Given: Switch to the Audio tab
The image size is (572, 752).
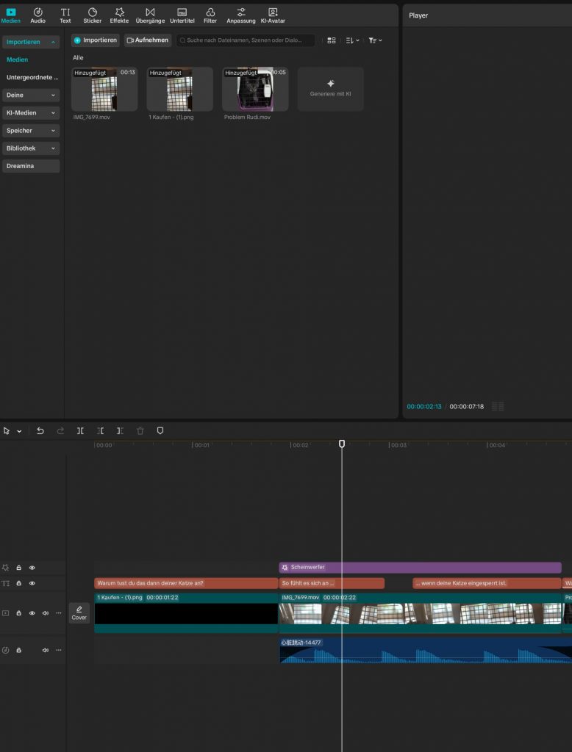Looking at the screenshot, I should [37, 15].
